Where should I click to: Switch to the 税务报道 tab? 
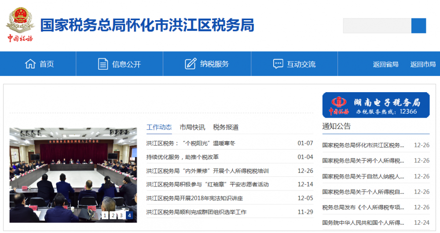(226, 127)
